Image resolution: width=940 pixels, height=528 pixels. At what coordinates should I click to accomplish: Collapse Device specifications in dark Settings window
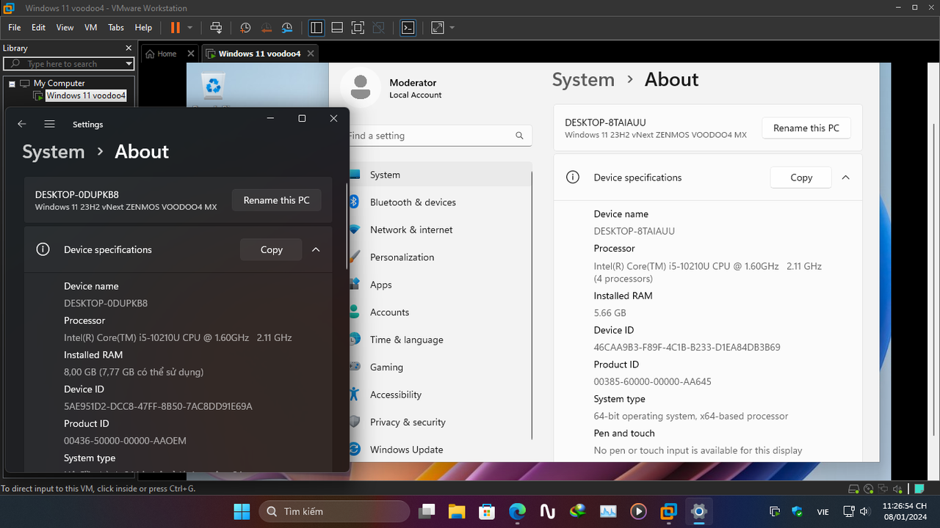[316, 249]
